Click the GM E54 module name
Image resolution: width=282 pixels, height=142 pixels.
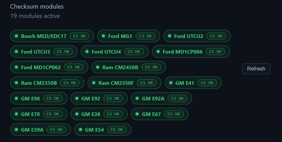pyautogui.click(x=95, y=130)
